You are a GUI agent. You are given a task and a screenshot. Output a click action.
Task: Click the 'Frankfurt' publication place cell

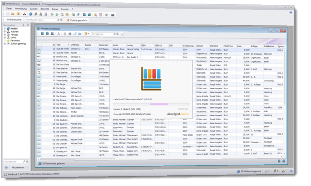(x=270, y=108)
